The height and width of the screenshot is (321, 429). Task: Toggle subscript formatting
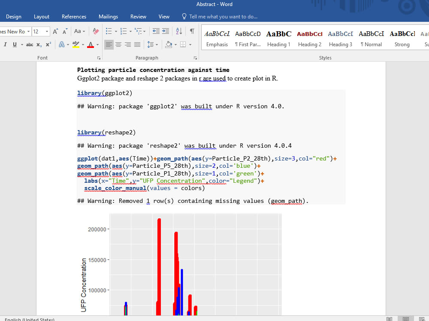(x=39, y=45)
